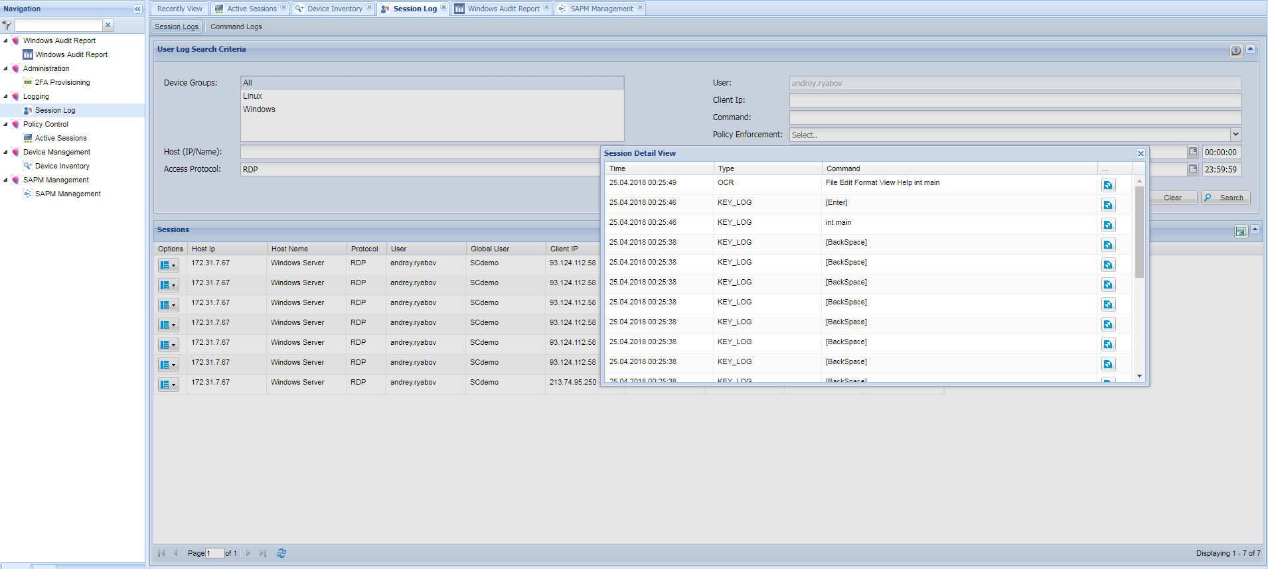The width and height of the screenshot is (1268, 569).
Task: Open options menu for first session row
Action: tap(169, 265)
